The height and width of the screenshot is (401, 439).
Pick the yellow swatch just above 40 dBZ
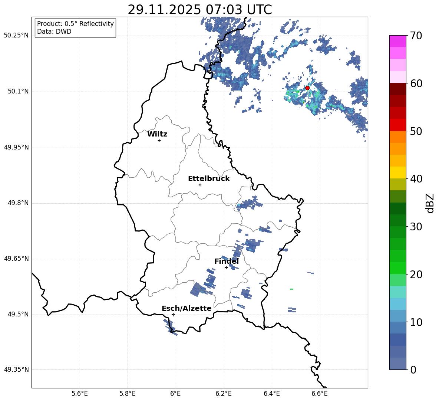398,172
